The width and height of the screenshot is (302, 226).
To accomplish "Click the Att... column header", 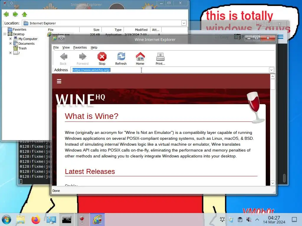I will pyautogui.click(x=156, y=30).
